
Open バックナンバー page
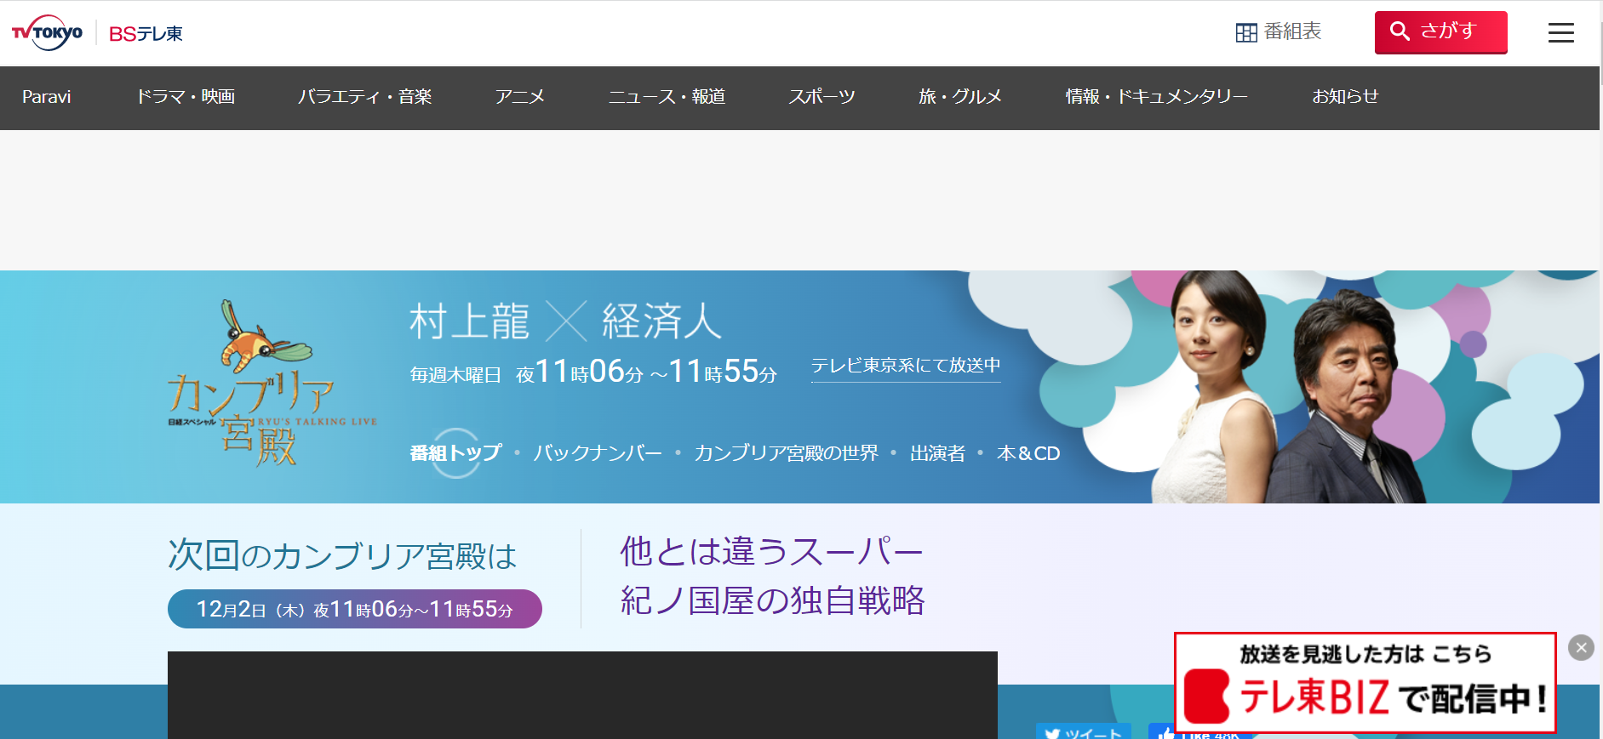(598, 453)
